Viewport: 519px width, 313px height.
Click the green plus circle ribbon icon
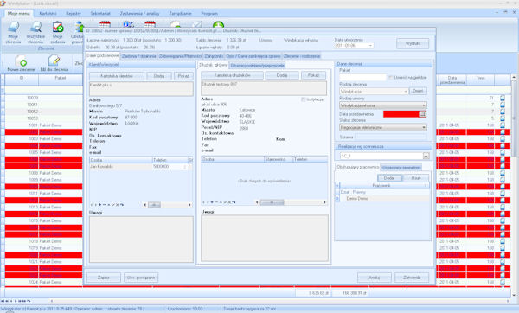coord(218,25)
